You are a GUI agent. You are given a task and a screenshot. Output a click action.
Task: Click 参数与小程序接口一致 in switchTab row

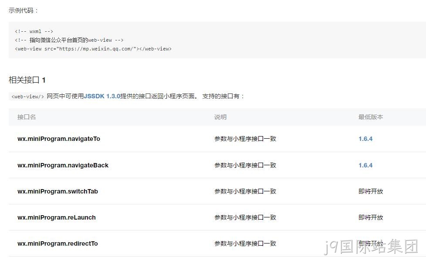(x=245, y=191)
